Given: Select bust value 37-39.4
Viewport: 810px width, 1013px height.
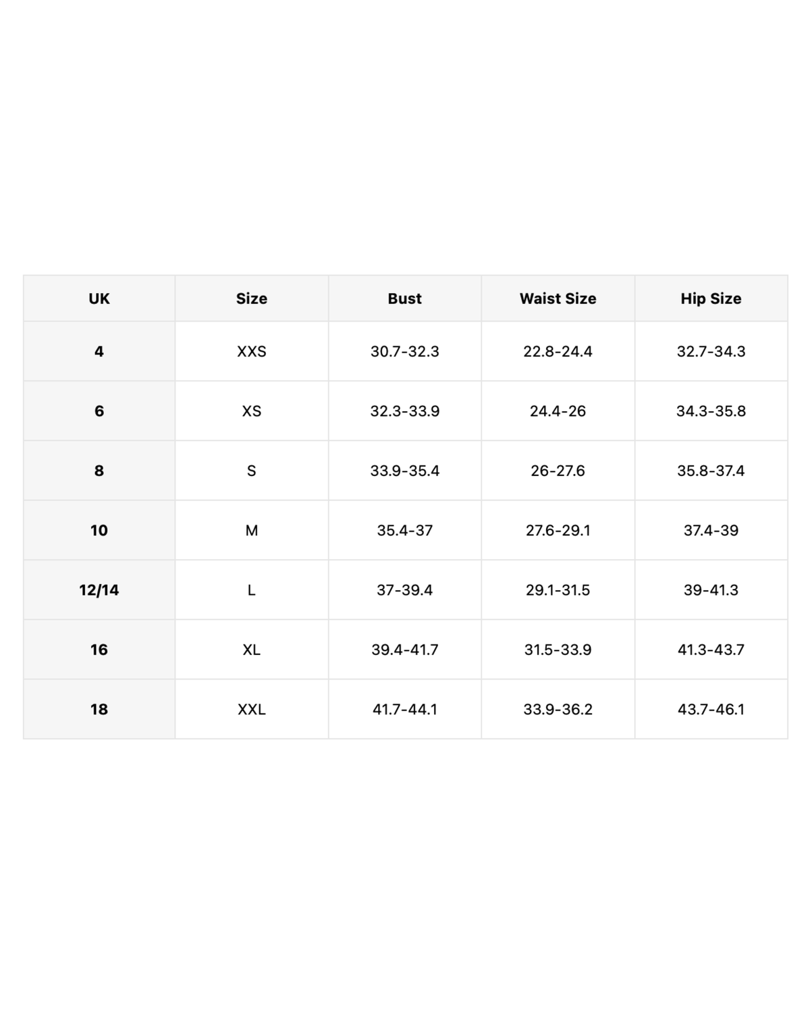Looking at the screenshot, I should pyautogui.click(x=405, y=590).
